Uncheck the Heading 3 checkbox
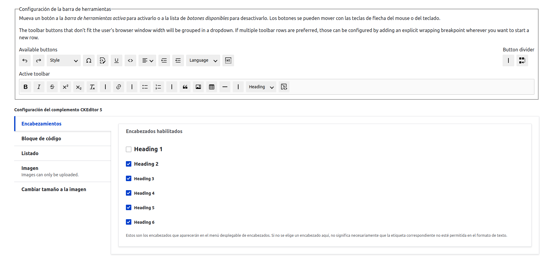Image resolution: width=551 pixels, height=257 pixels. (x=129, y=178)
